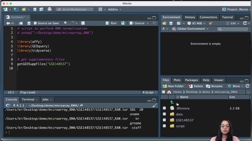Screen dimensions: 252x141
Task: Clear environment objects with the broom
Action: pyautogui.click(x=211, y=23)
